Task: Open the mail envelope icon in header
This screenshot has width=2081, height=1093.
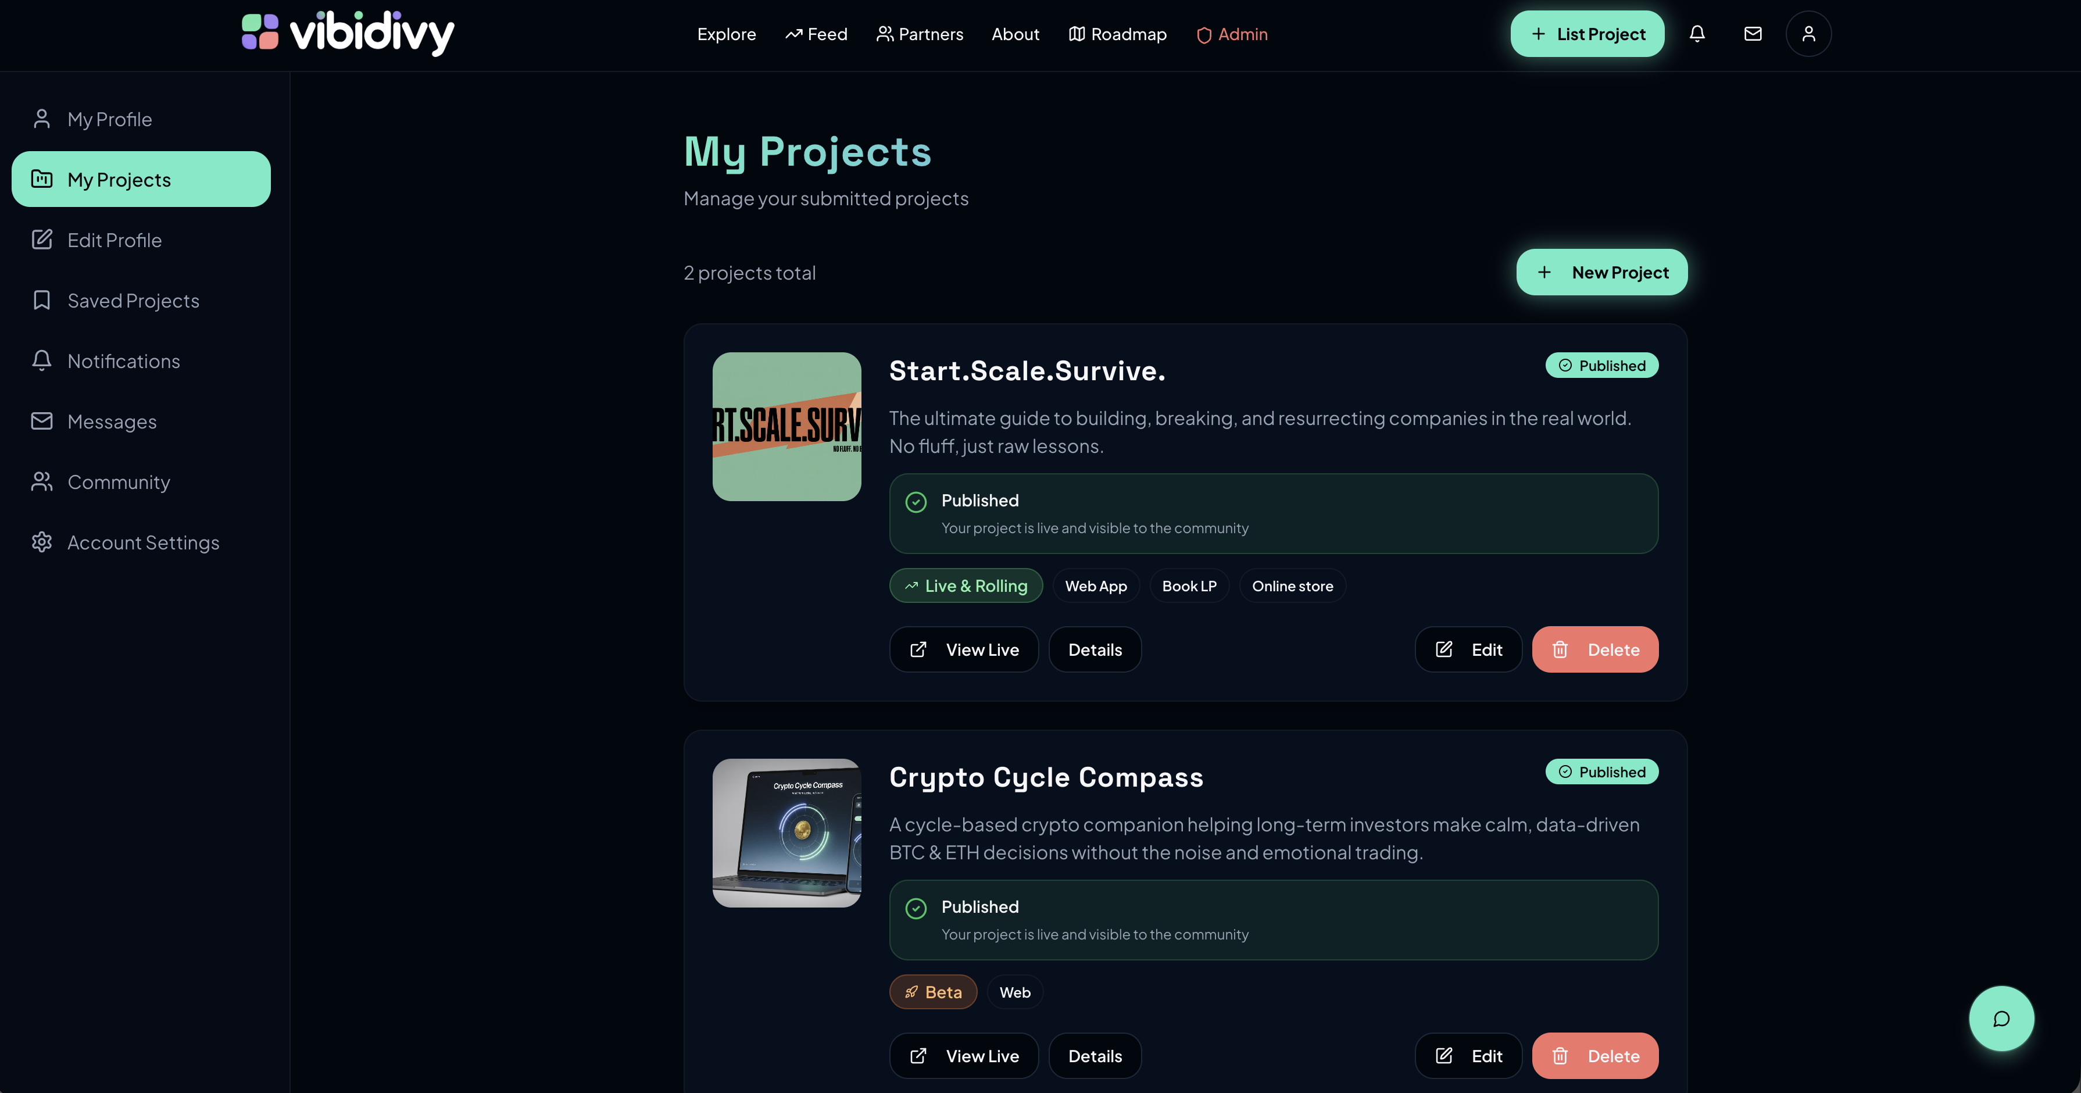Action: 1752,34
